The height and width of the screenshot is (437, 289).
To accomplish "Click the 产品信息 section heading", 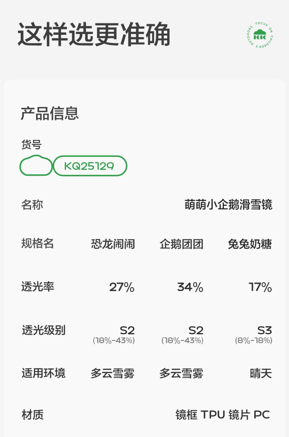I will pyautogui.click(x=50, y=113).
